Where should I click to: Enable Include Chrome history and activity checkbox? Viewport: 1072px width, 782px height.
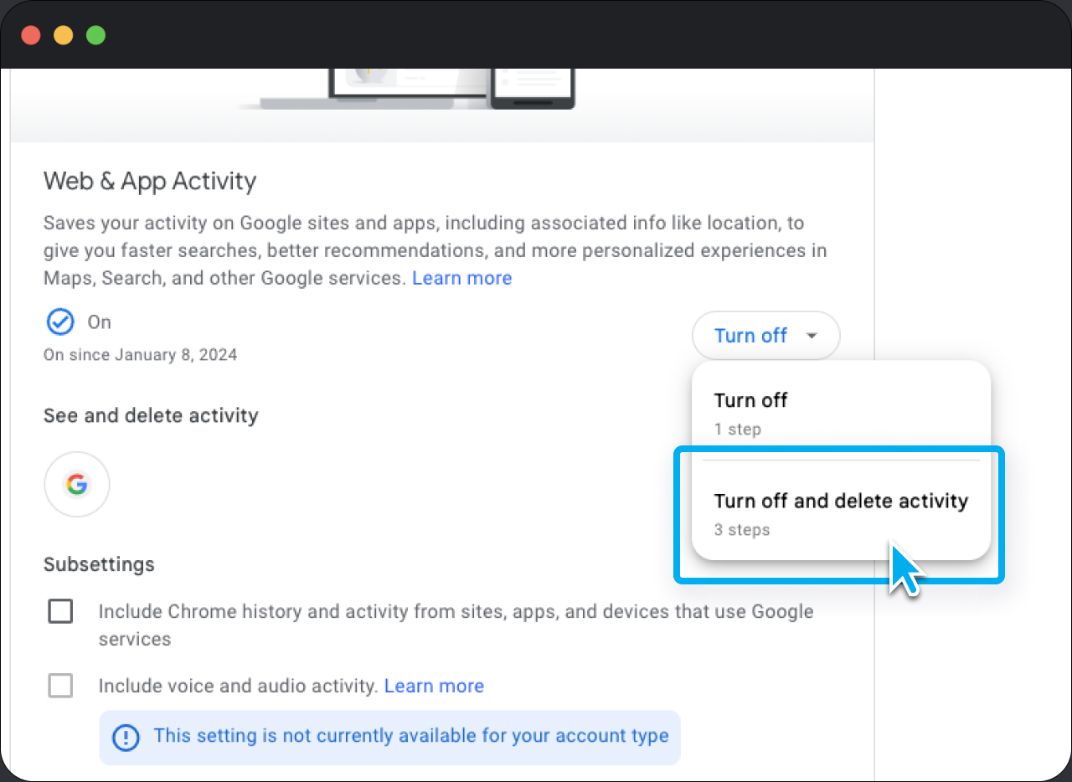(60, 611)
